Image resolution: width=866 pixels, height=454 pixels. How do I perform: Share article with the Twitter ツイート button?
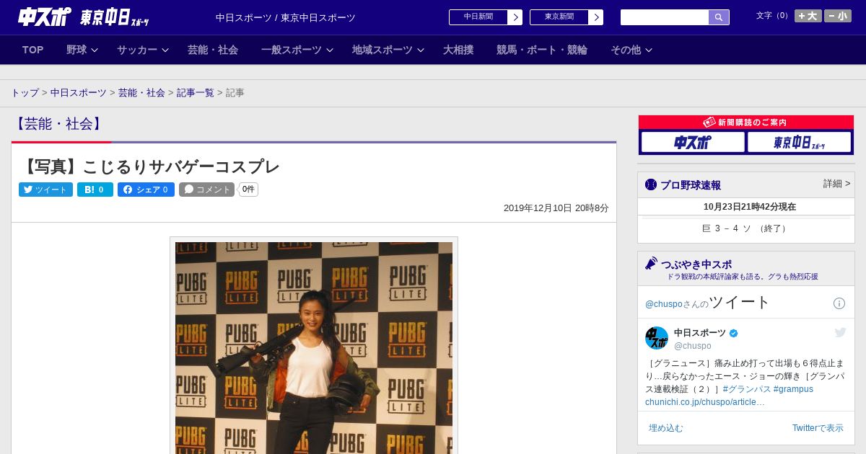click(x=45, y=190)
